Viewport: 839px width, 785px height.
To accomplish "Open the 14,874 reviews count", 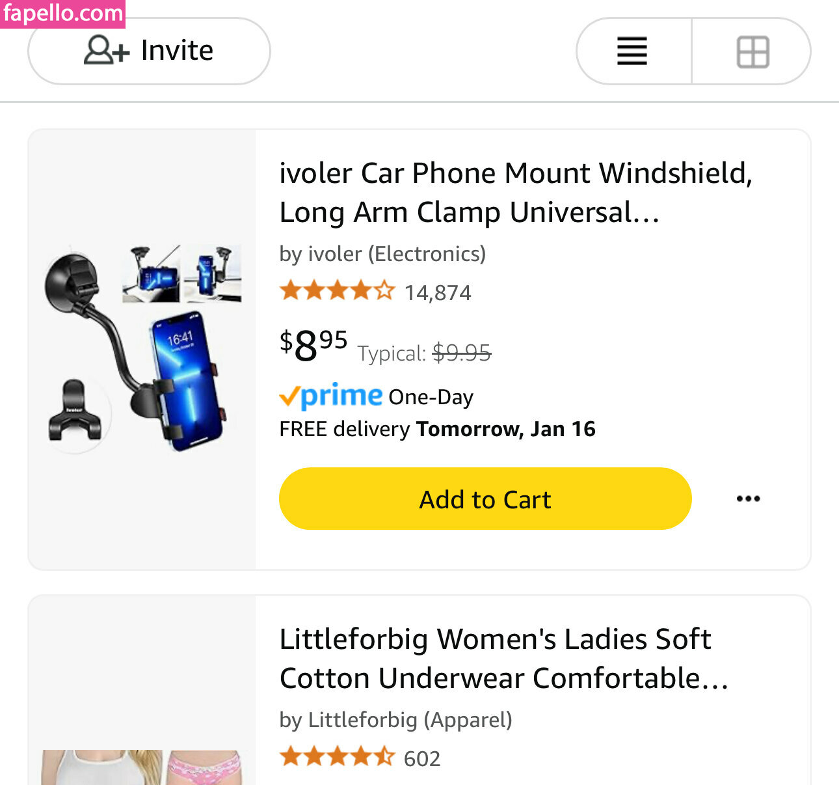I will coord(438,292).
